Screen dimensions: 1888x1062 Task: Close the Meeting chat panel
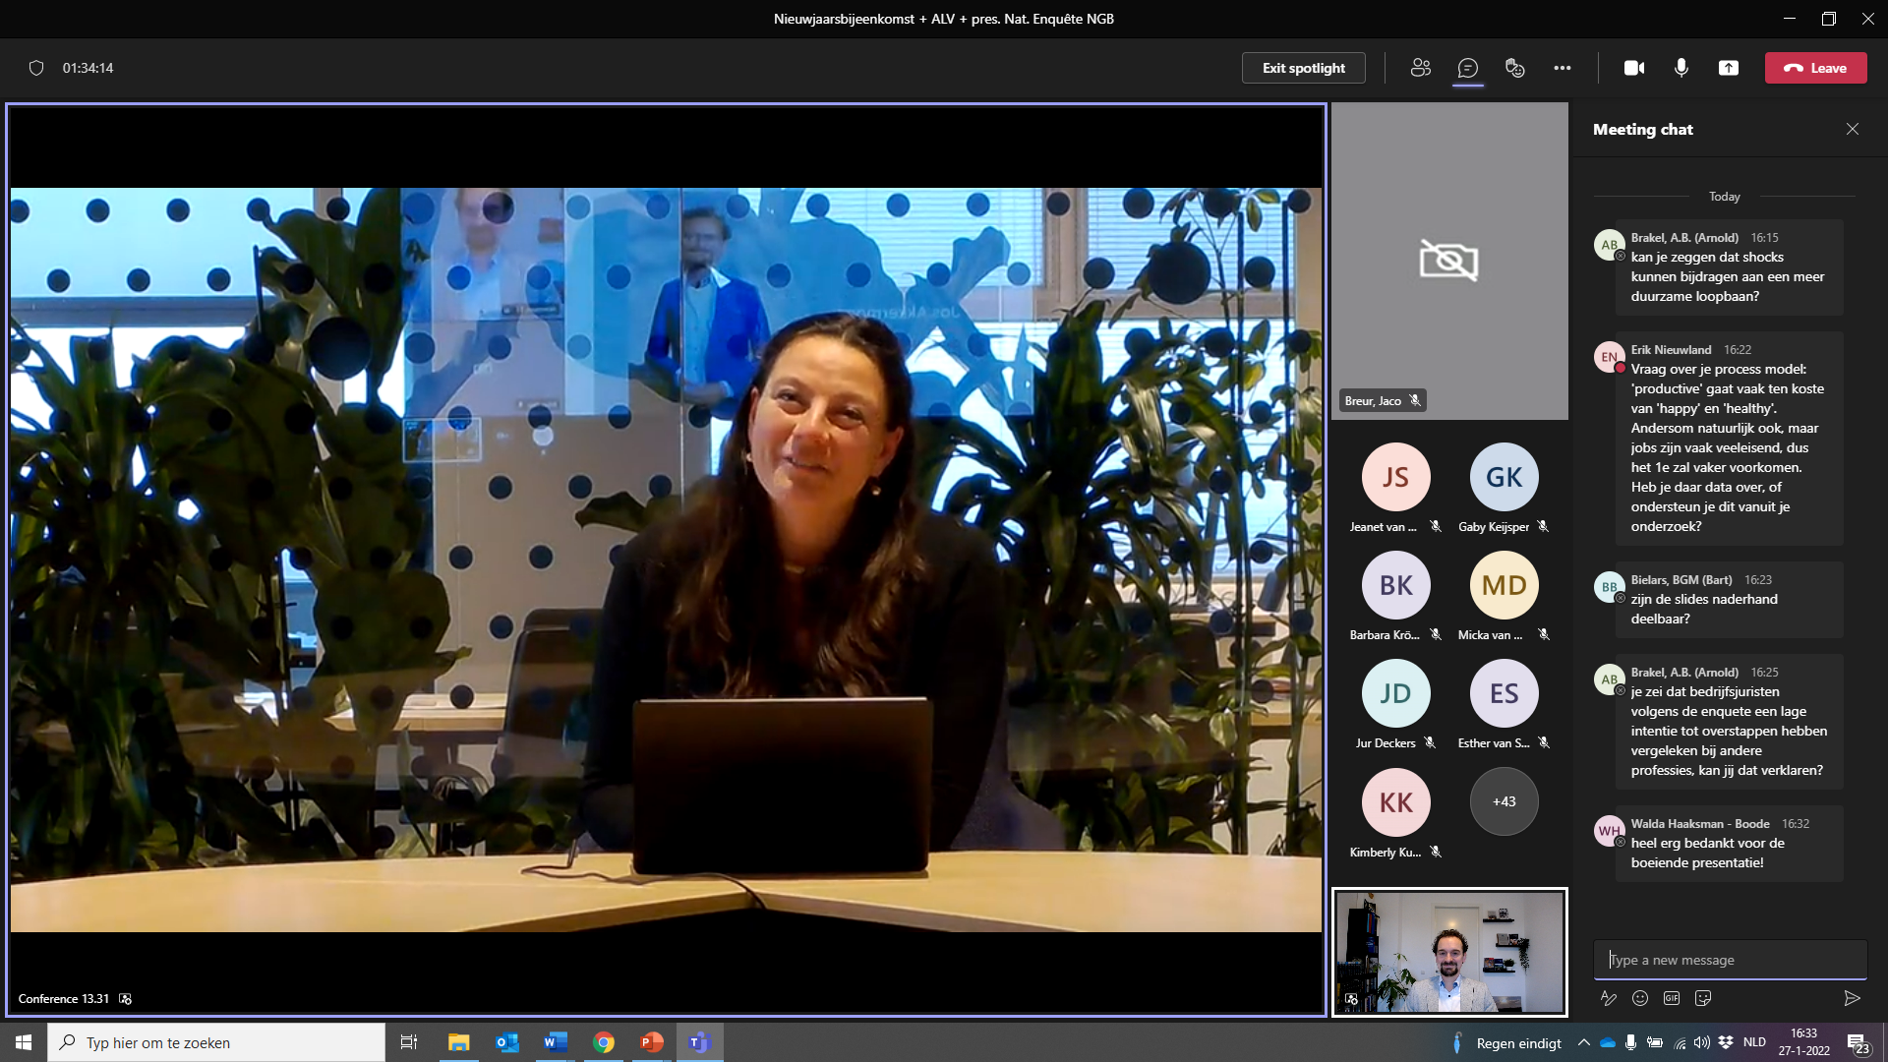click(x=1852, y=129)
